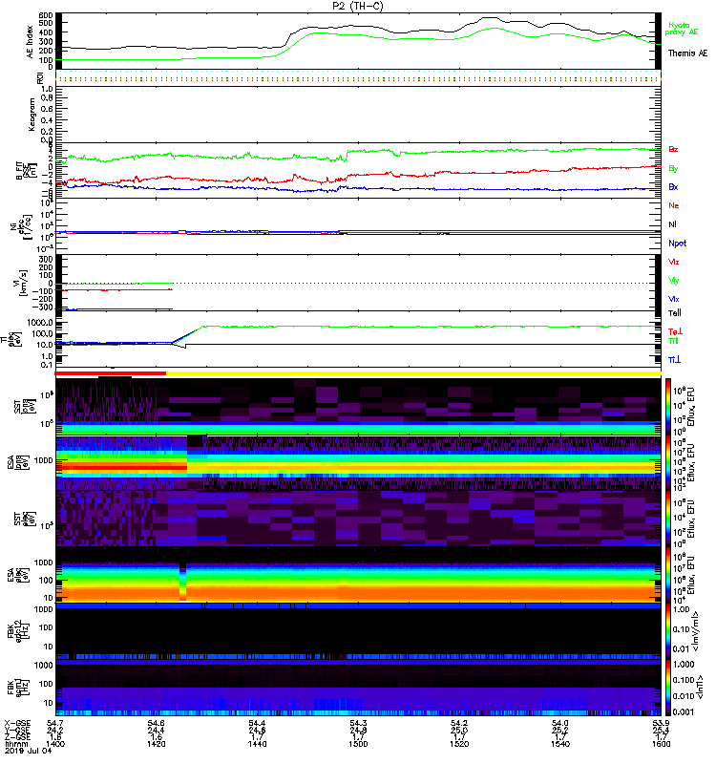Select the red Ne density legend label
Viewport: 716px width, 764px height.
(674, 205)
